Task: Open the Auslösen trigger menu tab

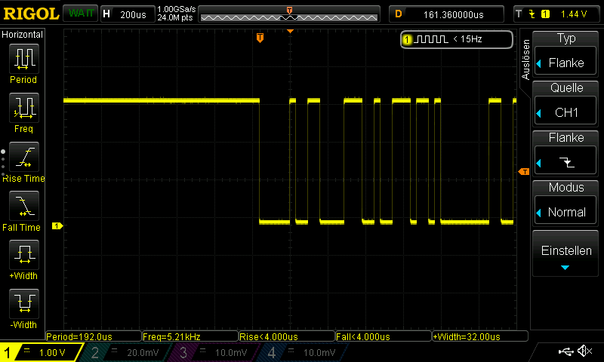Action: tap(526, 59)
